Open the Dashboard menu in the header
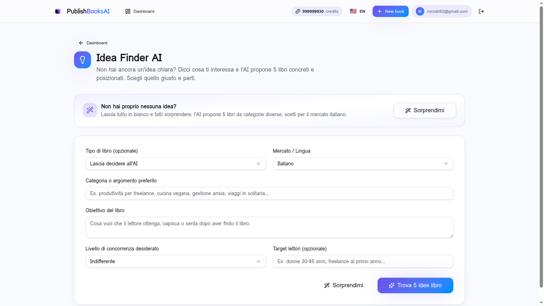Image resolution: width=544 pixels, height=306 pixels. (140, 11)
